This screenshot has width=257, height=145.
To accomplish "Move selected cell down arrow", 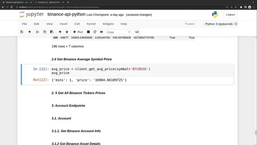I will pos(67,32).
